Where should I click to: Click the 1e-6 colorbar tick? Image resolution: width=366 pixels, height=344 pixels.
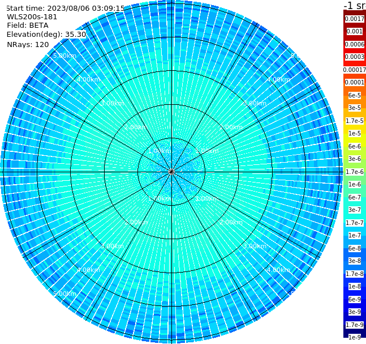coord(355,184)
